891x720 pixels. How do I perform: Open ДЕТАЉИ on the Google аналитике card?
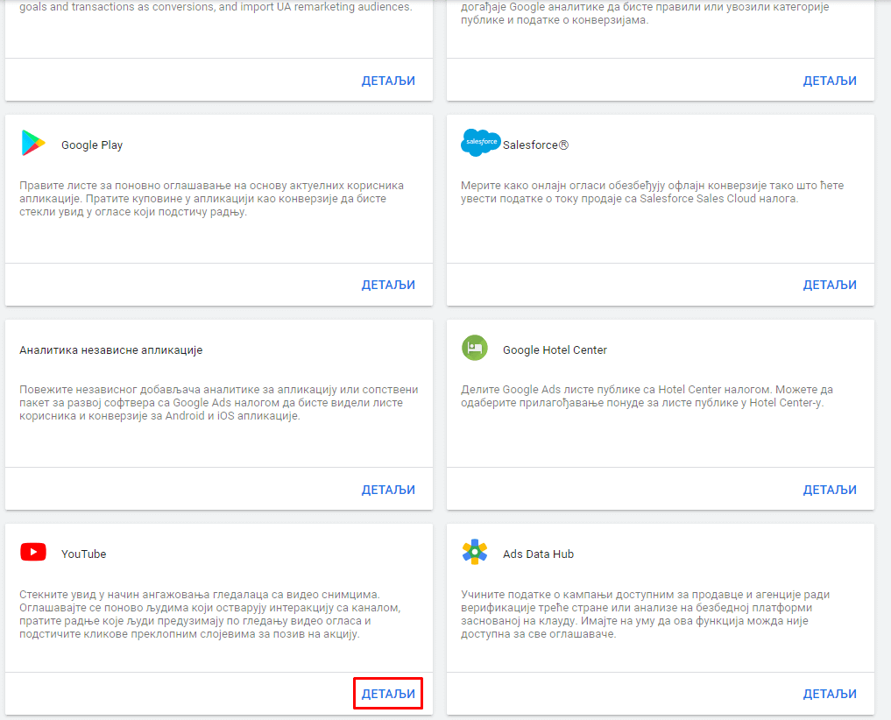click(x=830, y=81)
